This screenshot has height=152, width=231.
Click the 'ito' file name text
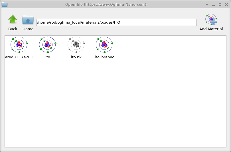[x=48, y=57]
